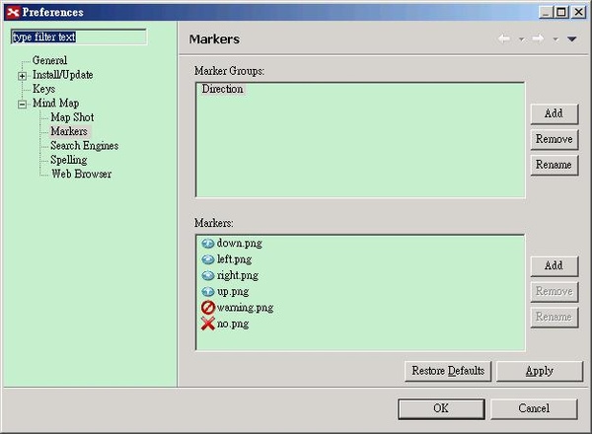Open the Map Shot preferences page
This screenshot has width=592, height=434.
point(72,117)
